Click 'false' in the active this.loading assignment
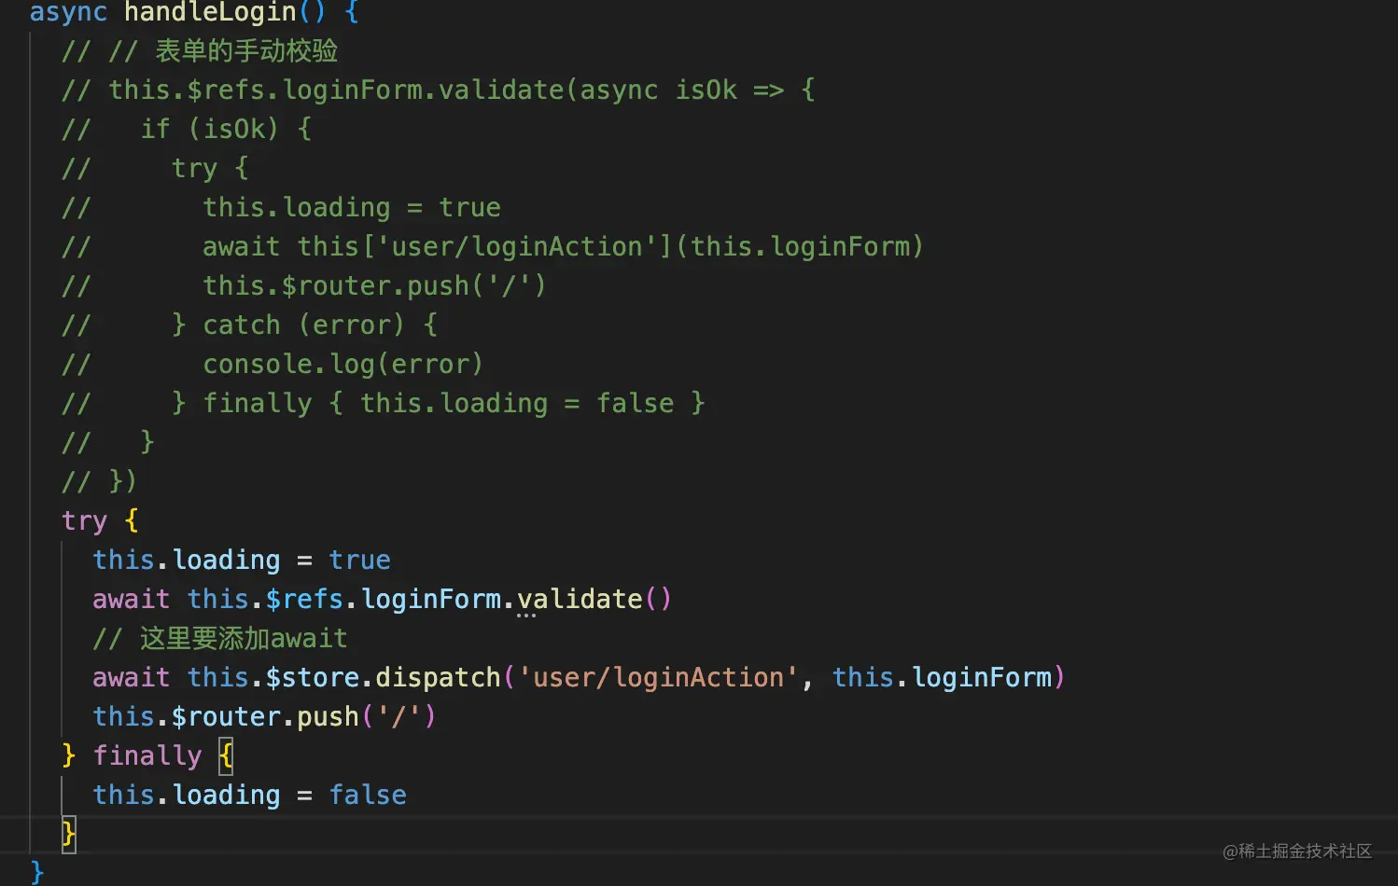Screen dimensions: 1398x886 tap(368, 795)
